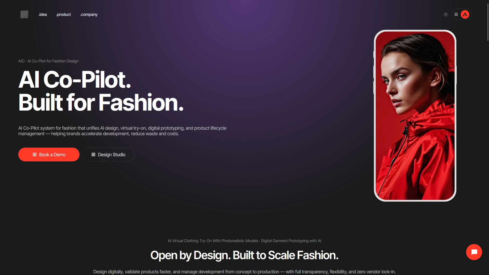Screen dimensions: 489x275
Task: Click the phone mockup fashion image
Action: [415, 116]
